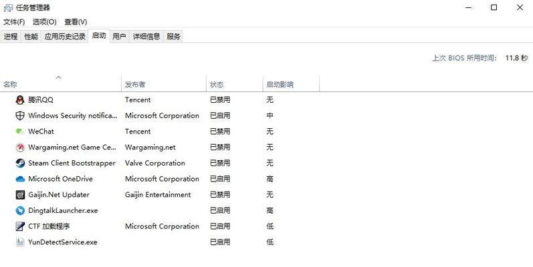Click 高 impact in OneDrive row

[x=270, y=179]
